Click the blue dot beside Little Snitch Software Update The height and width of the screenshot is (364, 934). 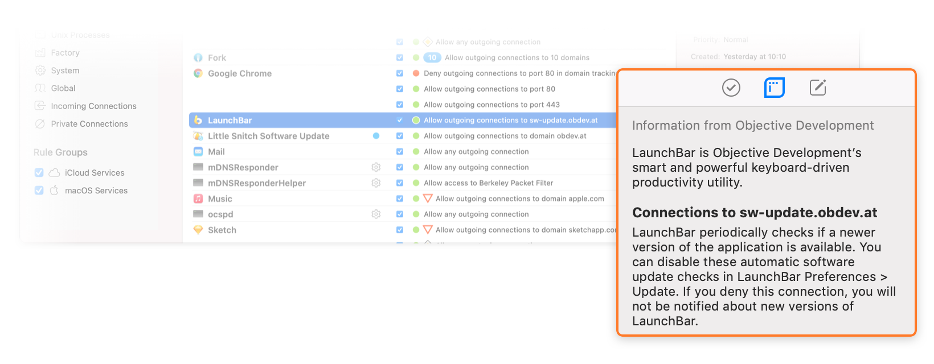376,136
